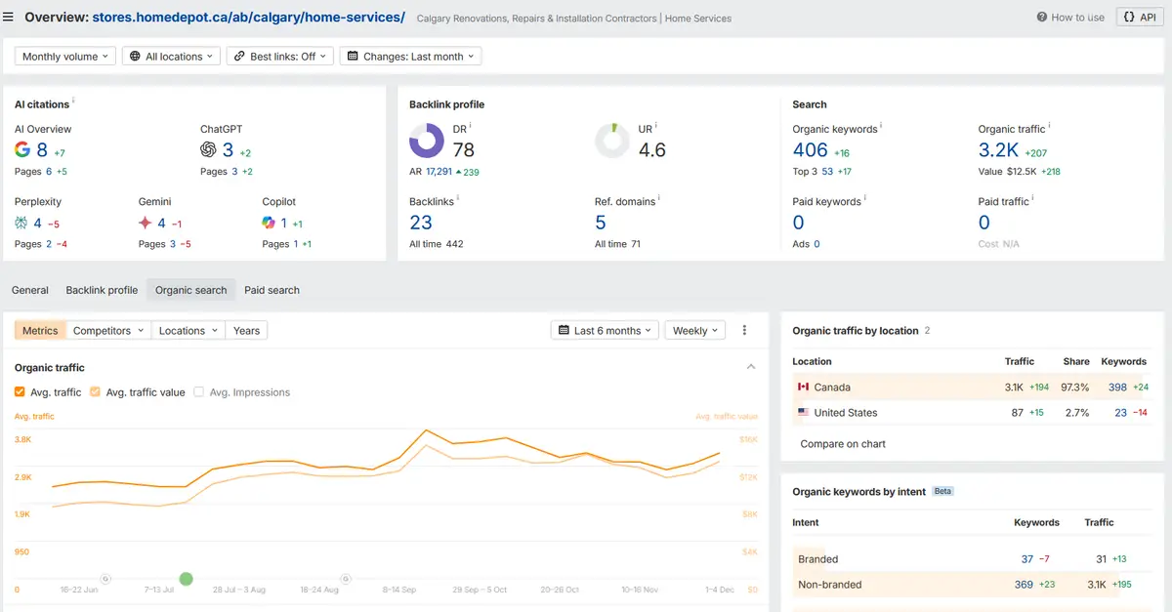Open the Best links: Off dropdown
Screen dimensions: 1172x612
click(280, 57)
